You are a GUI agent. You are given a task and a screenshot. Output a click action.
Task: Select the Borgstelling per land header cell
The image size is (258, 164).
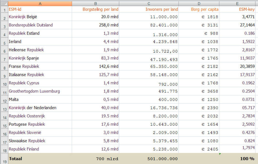[x=95, y=9]
